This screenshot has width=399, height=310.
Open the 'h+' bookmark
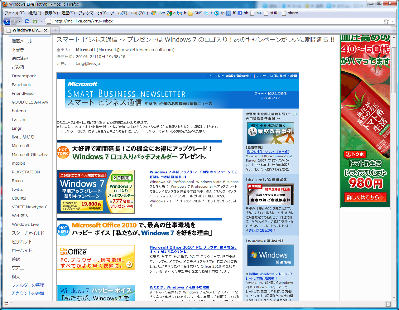tap(256, 13)
